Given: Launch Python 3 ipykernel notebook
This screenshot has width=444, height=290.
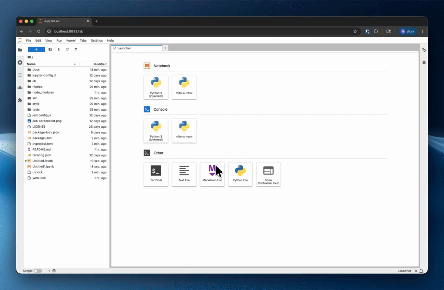Looking at the screenshot, I should (156, 87).
